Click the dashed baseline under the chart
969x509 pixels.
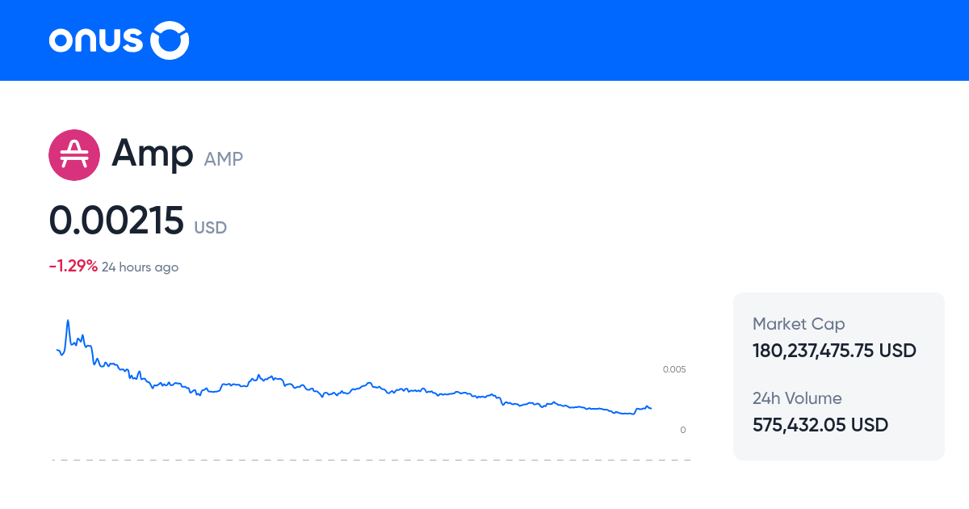click(x=371, y=461)
